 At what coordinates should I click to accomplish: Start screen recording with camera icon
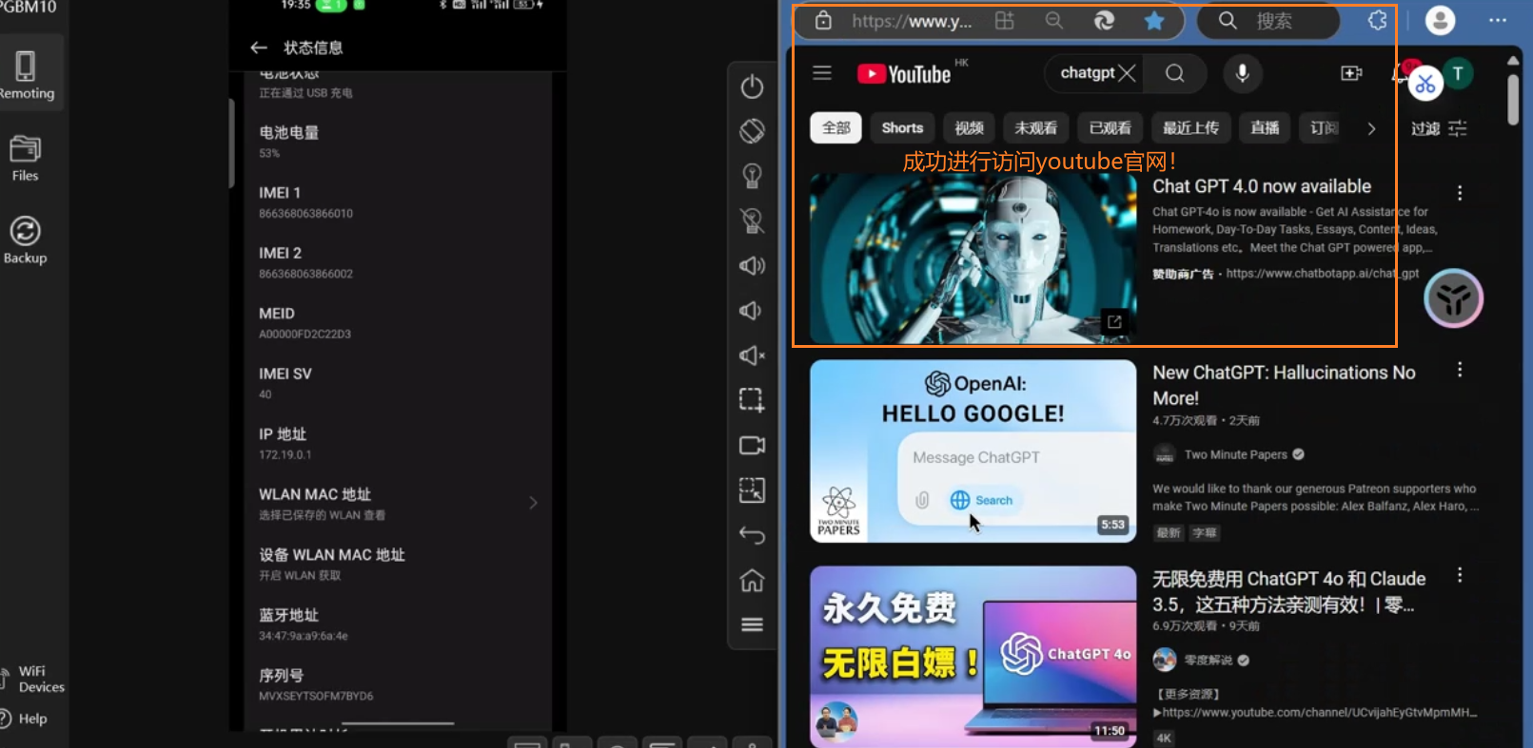[752, 445]
